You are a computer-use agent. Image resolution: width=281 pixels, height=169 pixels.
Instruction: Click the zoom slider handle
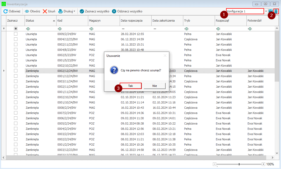[239, 164]
